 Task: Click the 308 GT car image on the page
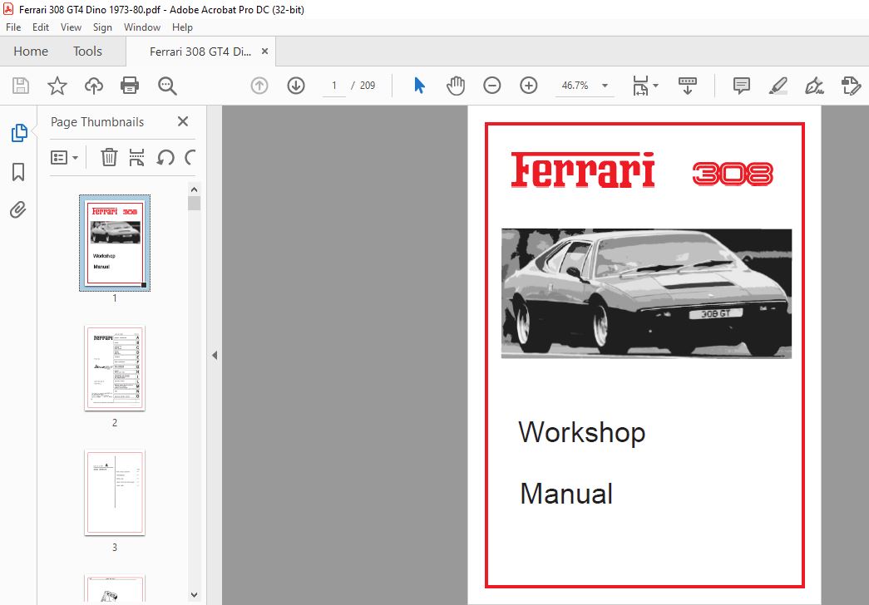coord(646,293)
